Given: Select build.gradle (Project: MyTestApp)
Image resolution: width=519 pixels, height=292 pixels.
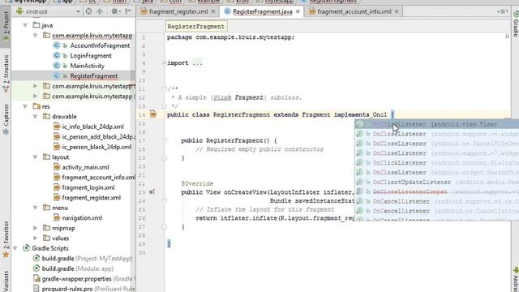Looking at the screenshot, I should click(x=87, y=258).
